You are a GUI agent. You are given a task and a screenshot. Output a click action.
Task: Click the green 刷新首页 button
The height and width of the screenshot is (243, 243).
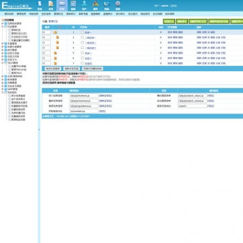coord(182,21)
